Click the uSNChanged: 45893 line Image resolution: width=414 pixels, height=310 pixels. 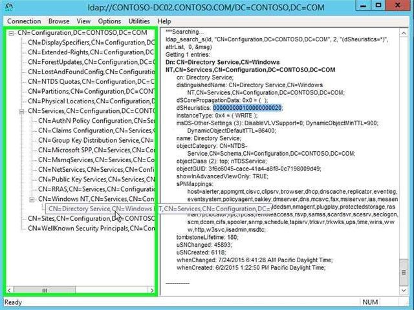click(204, 245)
